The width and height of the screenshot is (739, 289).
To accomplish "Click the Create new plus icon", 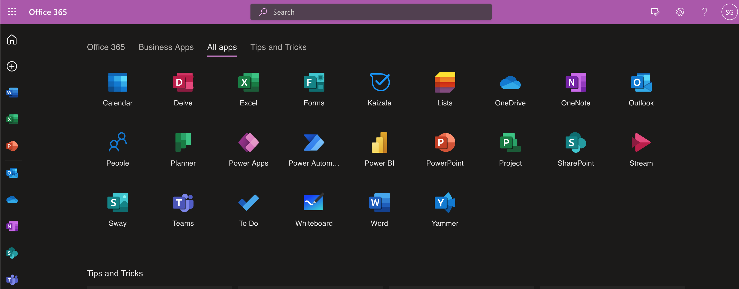I will tap(12, 66).
